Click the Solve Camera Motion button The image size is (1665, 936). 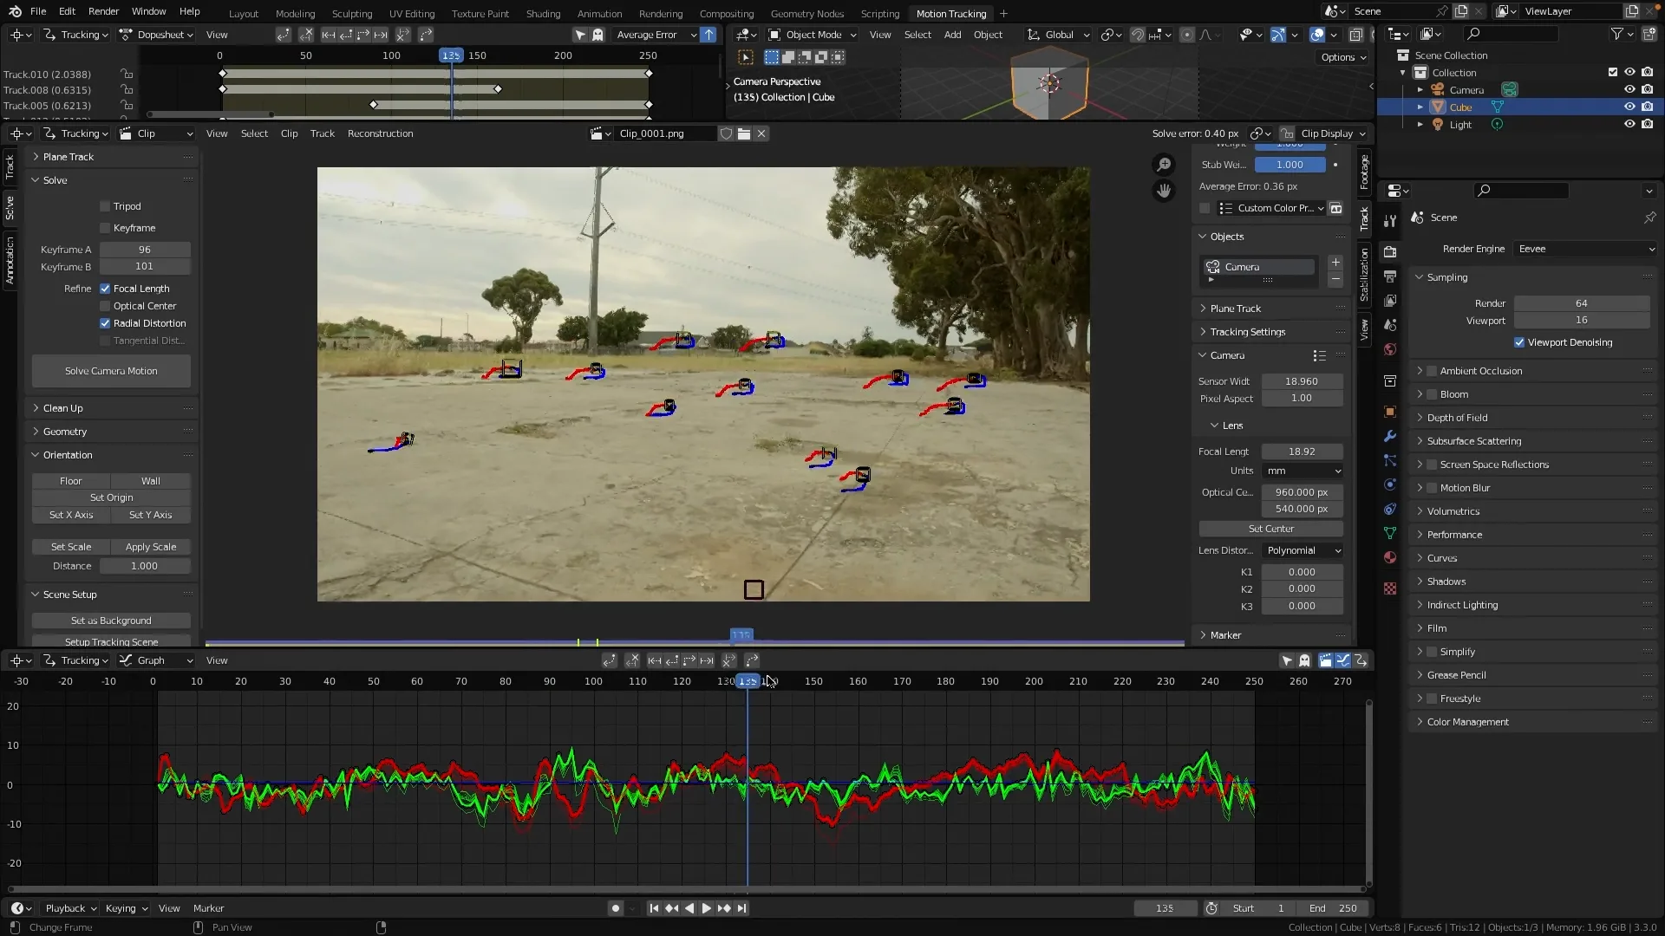(x=111, y=370)
